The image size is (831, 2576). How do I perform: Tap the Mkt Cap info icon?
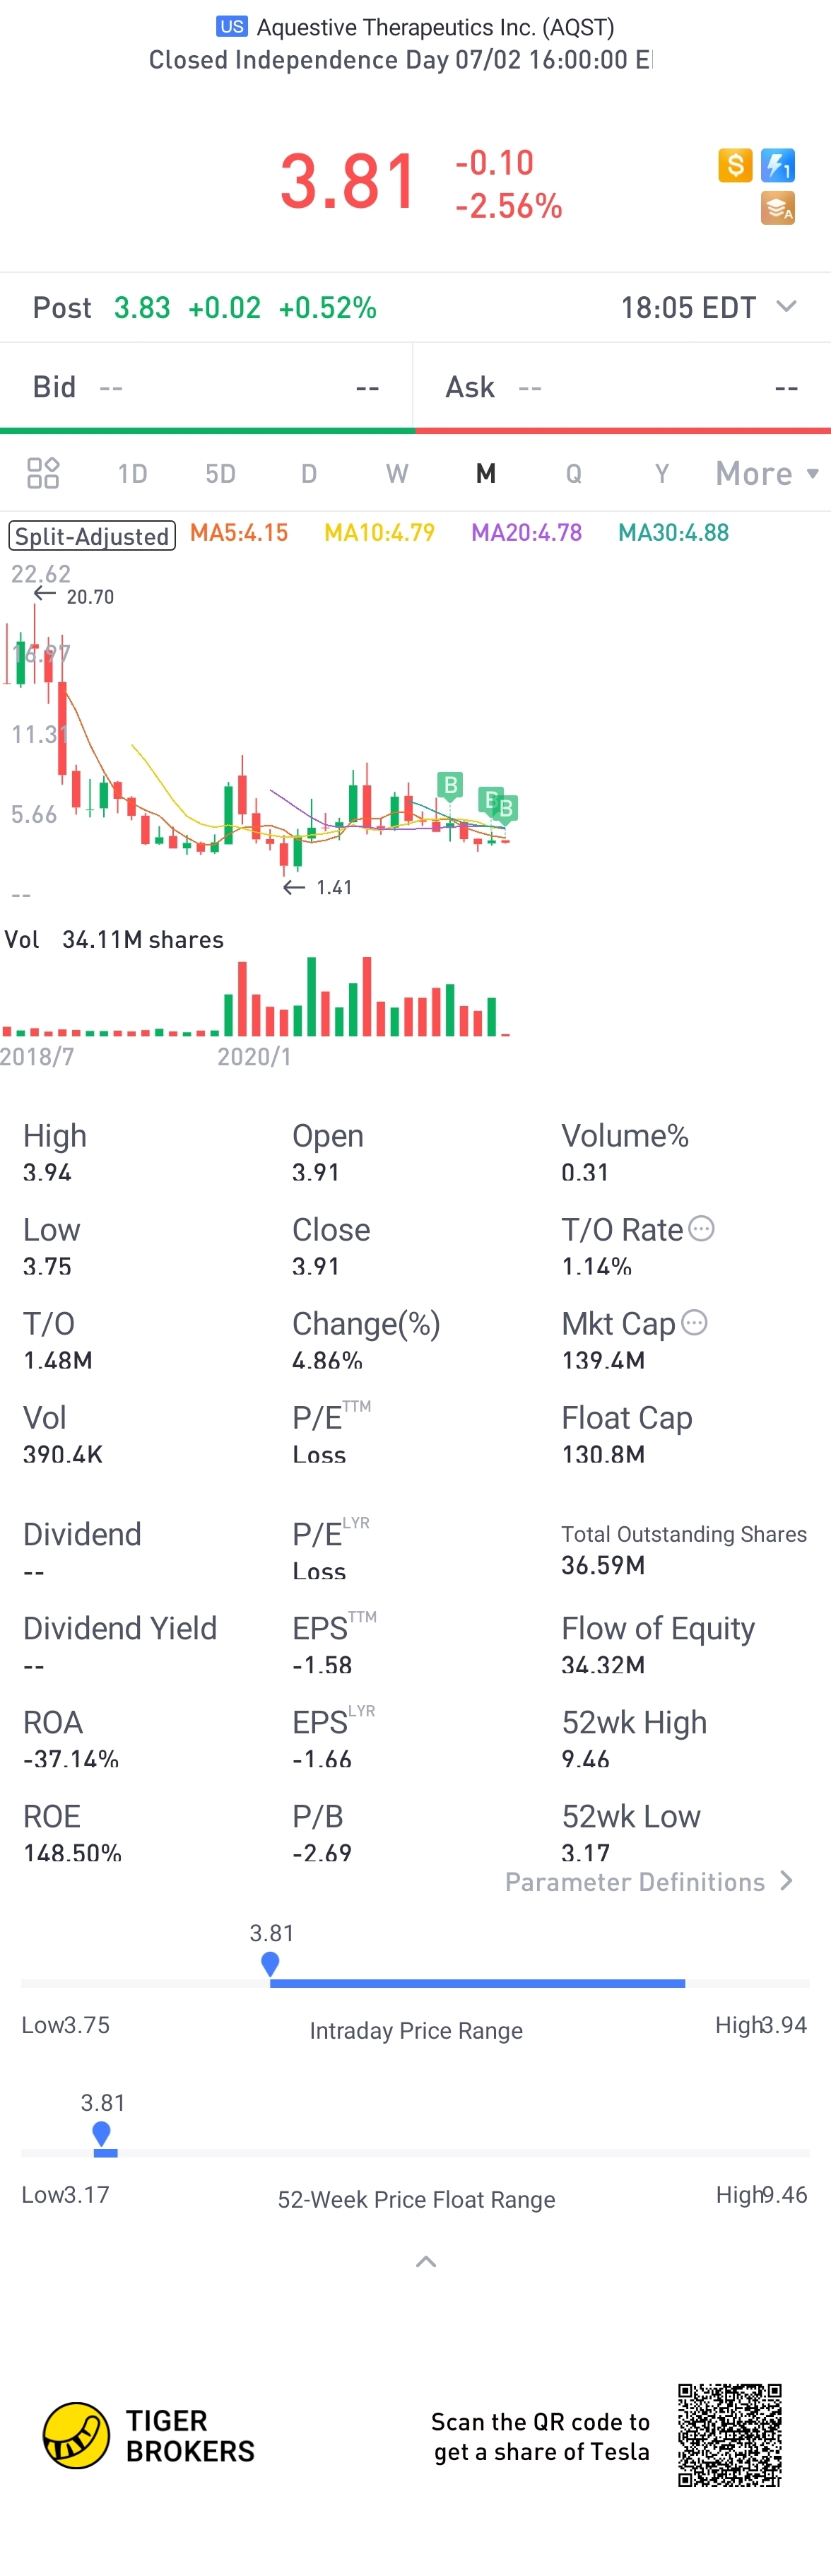point(694,1322)
